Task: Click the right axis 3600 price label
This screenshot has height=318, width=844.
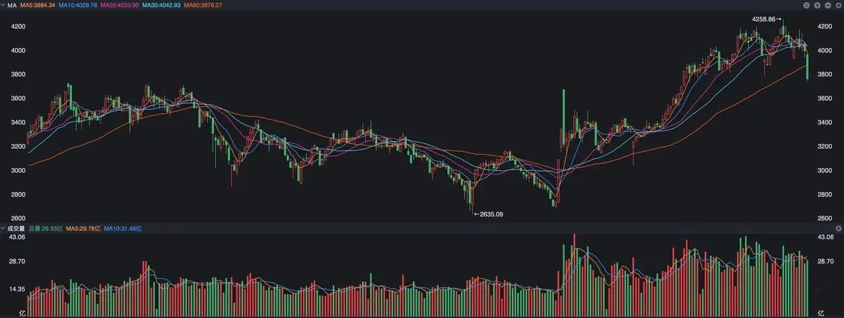Action: (x=825, y=98)
